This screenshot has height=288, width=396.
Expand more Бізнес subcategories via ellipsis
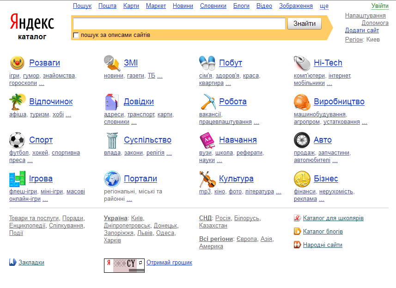(322, 199)
